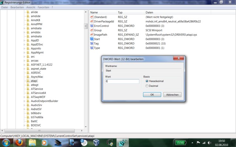Click the battery indicator showing 5:56
The image size is (236, 147).
(x=181, y=143)
